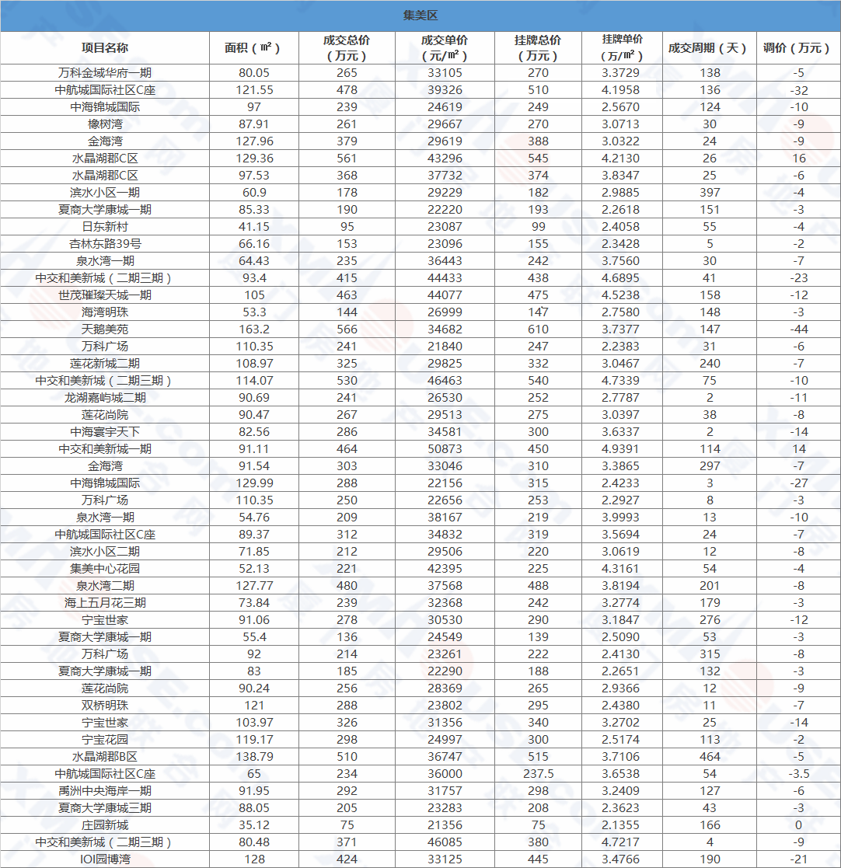The height and width of the screenshot is (868, 841).
Task: Click project name 世茂璀璨天城一期
Action: tap(105, 295)
